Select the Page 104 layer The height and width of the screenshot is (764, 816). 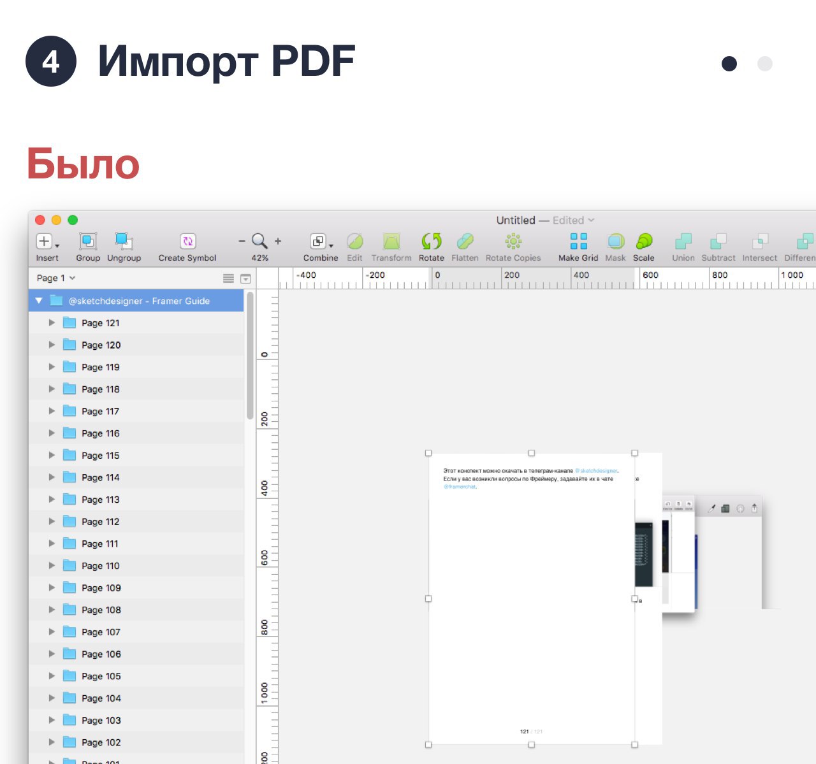click(136, 698)
